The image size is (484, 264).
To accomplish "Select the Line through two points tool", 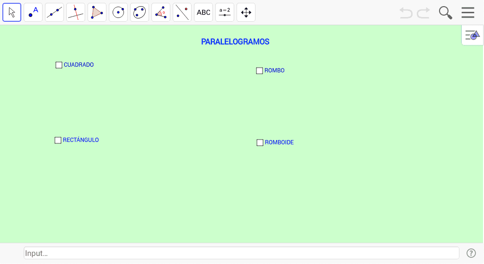I will 54,12.
